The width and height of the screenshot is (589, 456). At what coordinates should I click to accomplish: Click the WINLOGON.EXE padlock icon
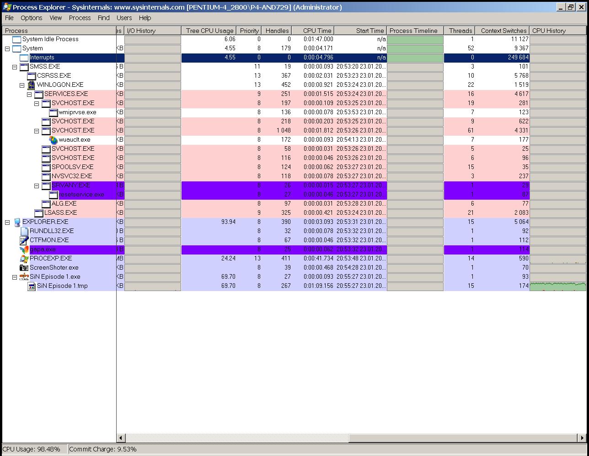click(31, 85)
